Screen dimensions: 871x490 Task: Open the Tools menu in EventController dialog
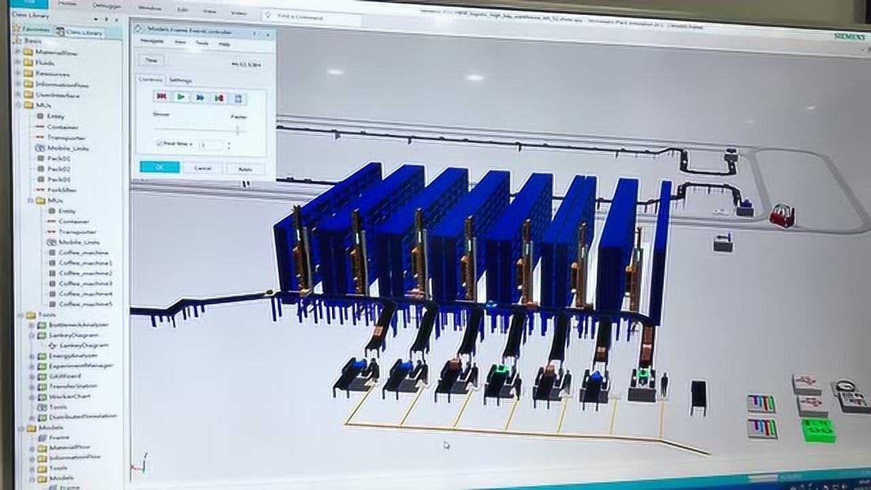tap(202, 43)
